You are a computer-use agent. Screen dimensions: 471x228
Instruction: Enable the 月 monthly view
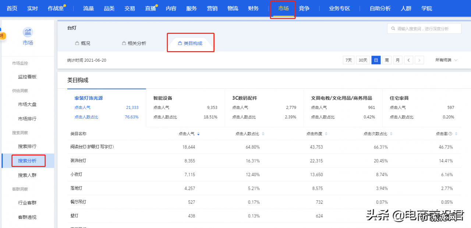click(x=398, y=60)
